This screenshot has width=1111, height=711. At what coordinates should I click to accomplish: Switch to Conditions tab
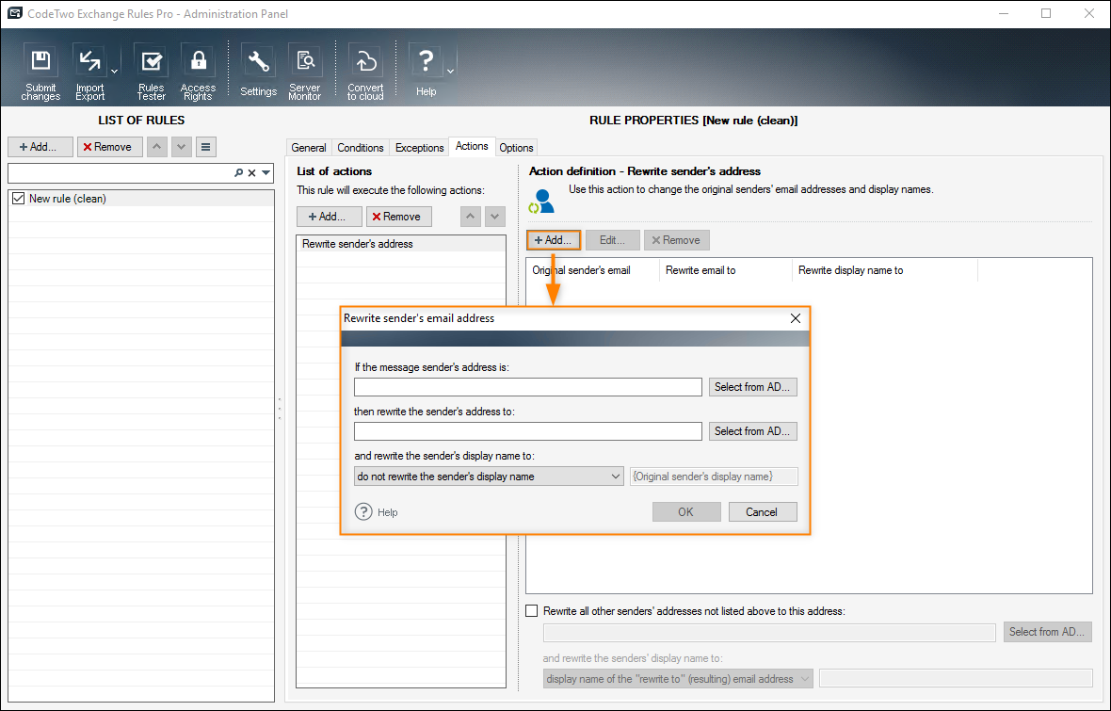point(360,148)
